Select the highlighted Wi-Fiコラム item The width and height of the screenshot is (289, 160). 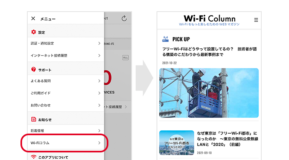point(66,143)
